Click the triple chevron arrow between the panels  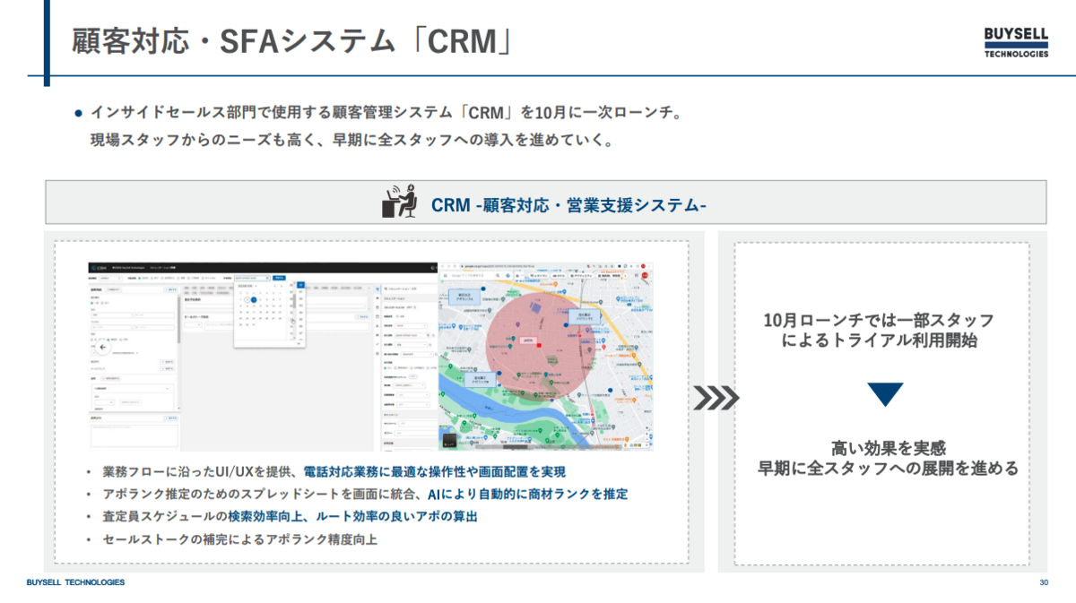(717, 398)
